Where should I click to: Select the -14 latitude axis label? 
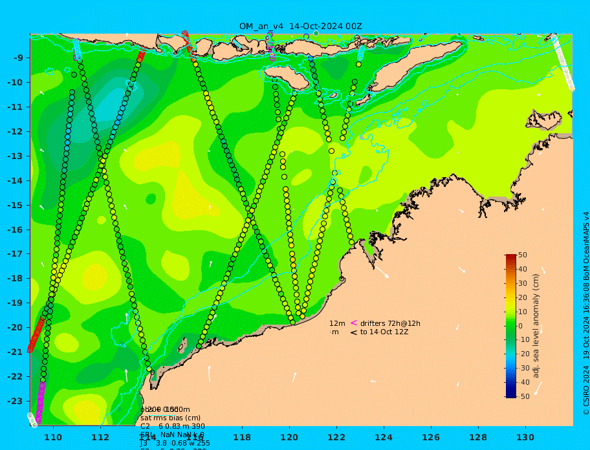click(16, 181)
